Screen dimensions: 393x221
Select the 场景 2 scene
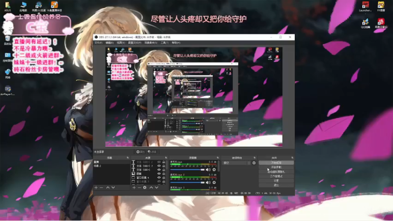pos(112,166)
